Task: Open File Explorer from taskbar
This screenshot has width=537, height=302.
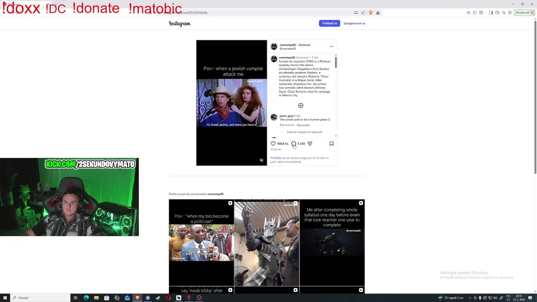Action: coord(96,298)
